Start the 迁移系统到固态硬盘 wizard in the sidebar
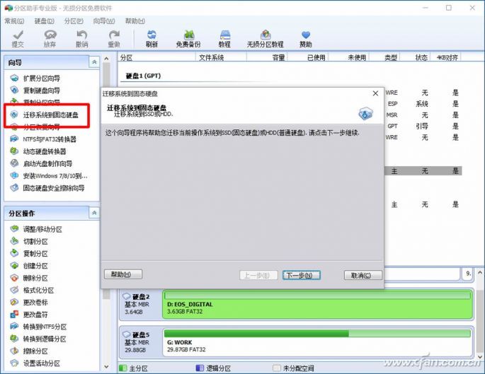The width and height of the screenshot is (485, 374). pyautogui.click(x=50, y=115)
